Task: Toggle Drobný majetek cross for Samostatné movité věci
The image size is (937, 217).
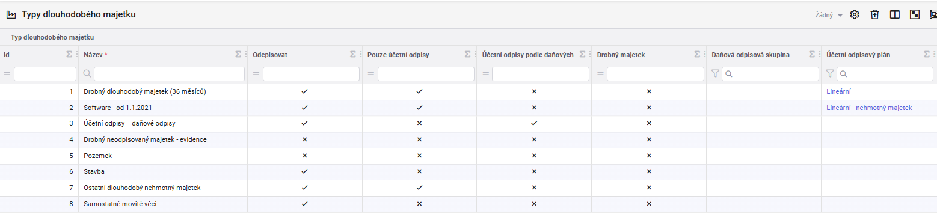Action: [649, 204]
